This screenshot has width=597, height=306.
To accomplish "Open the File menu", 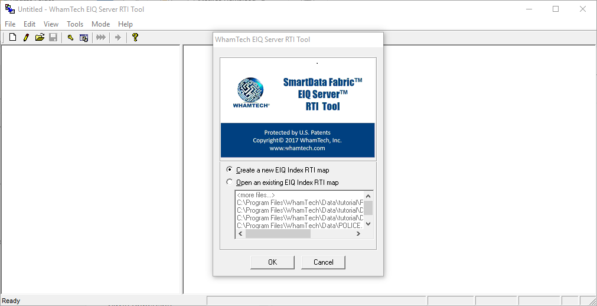I will (x=10, y=24).
